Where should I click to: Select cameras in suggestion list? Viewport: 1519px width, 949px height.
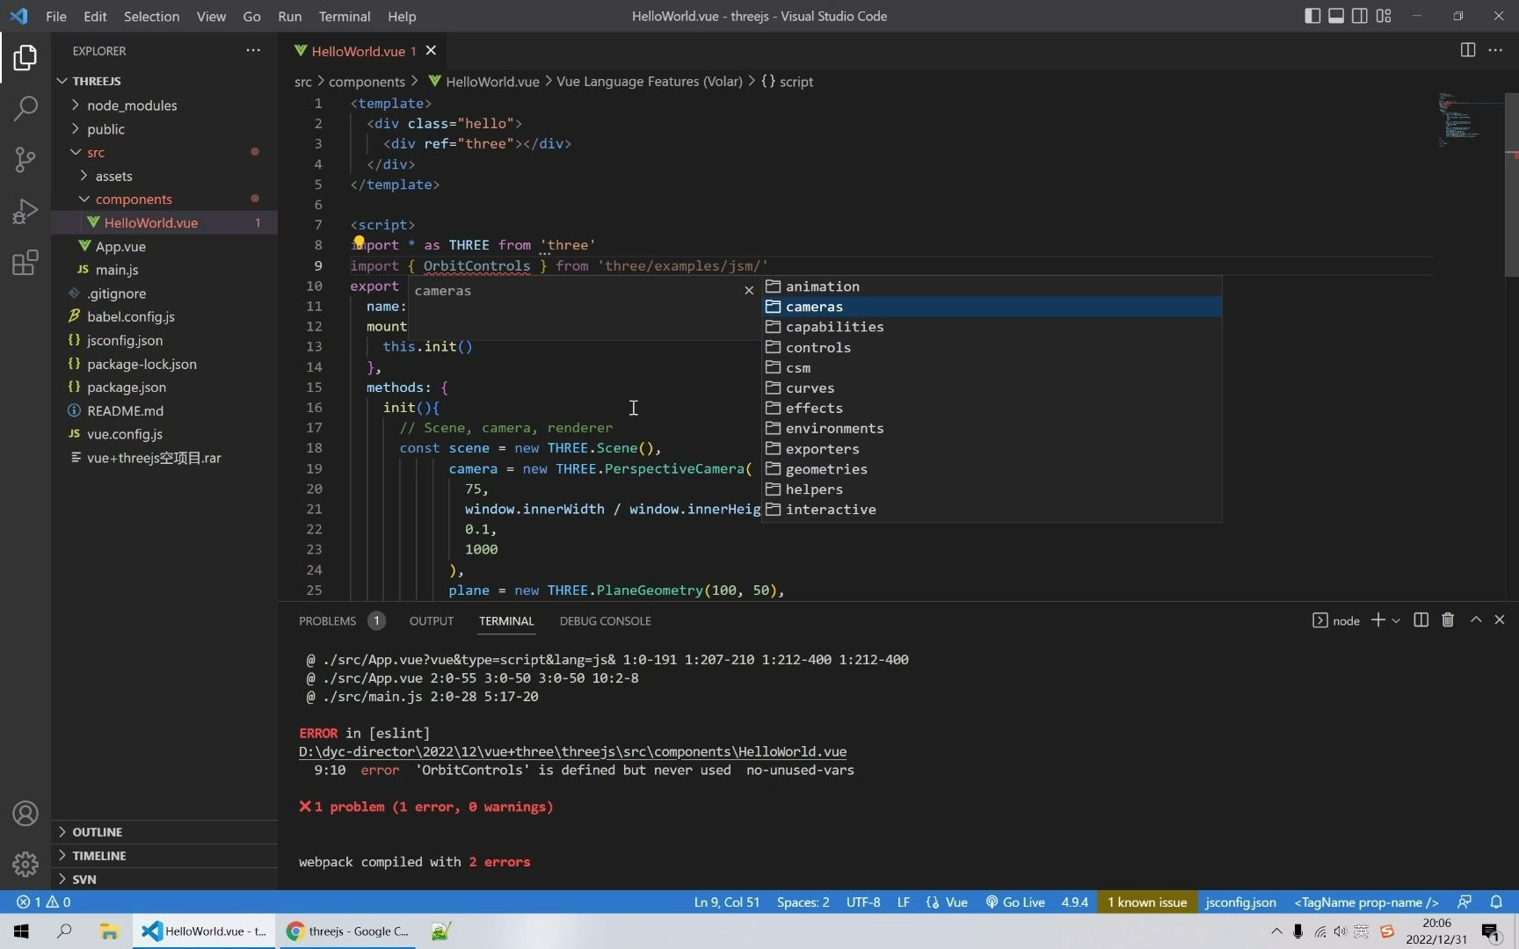coord(992,307)
